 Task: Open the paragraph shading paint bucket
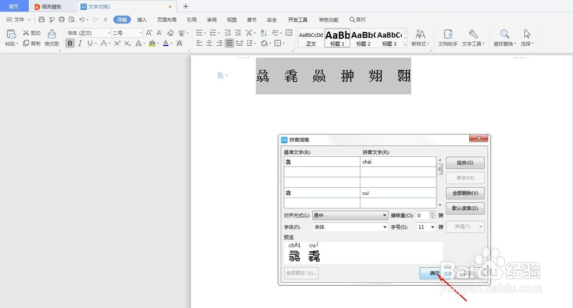pos(264,44)
